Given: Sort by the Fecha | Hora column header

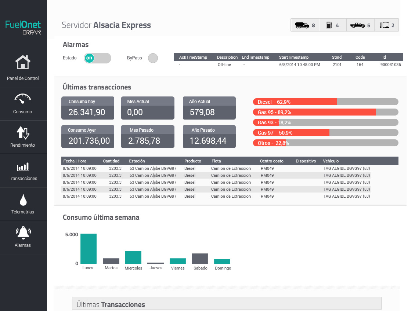Looking at the screenshot, I should 75,161.
